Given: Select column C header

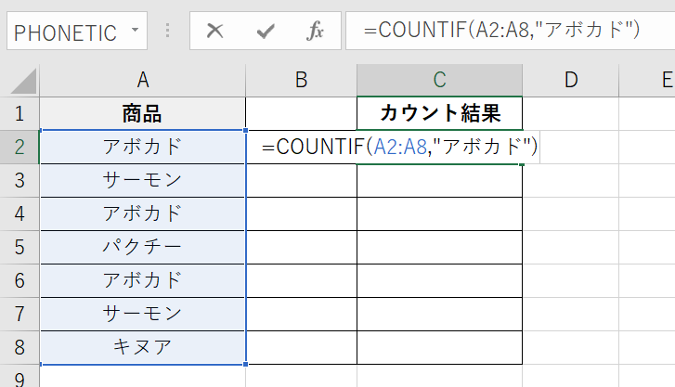Looking at the screenshot, I should pos(439,81).
